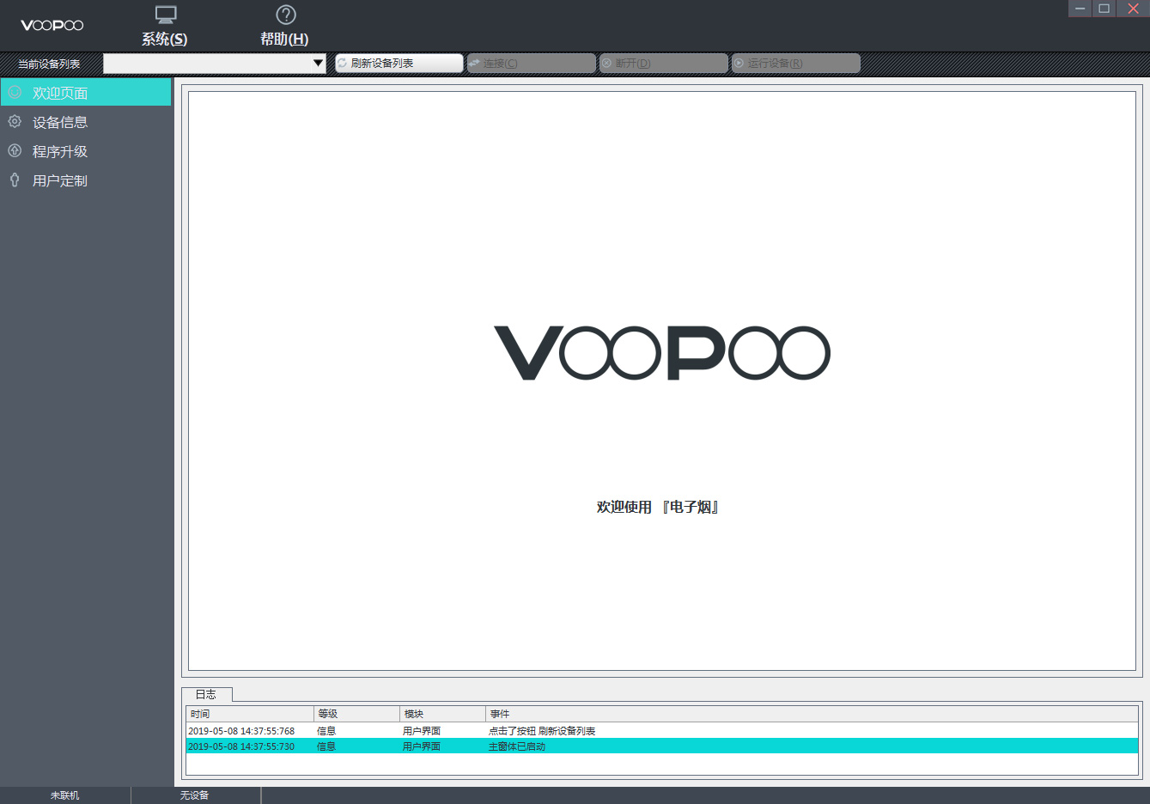Click the VOOPOO logo in top-left corner
The width and height of the screenshot is (1150, 804).
click(52, 25)
